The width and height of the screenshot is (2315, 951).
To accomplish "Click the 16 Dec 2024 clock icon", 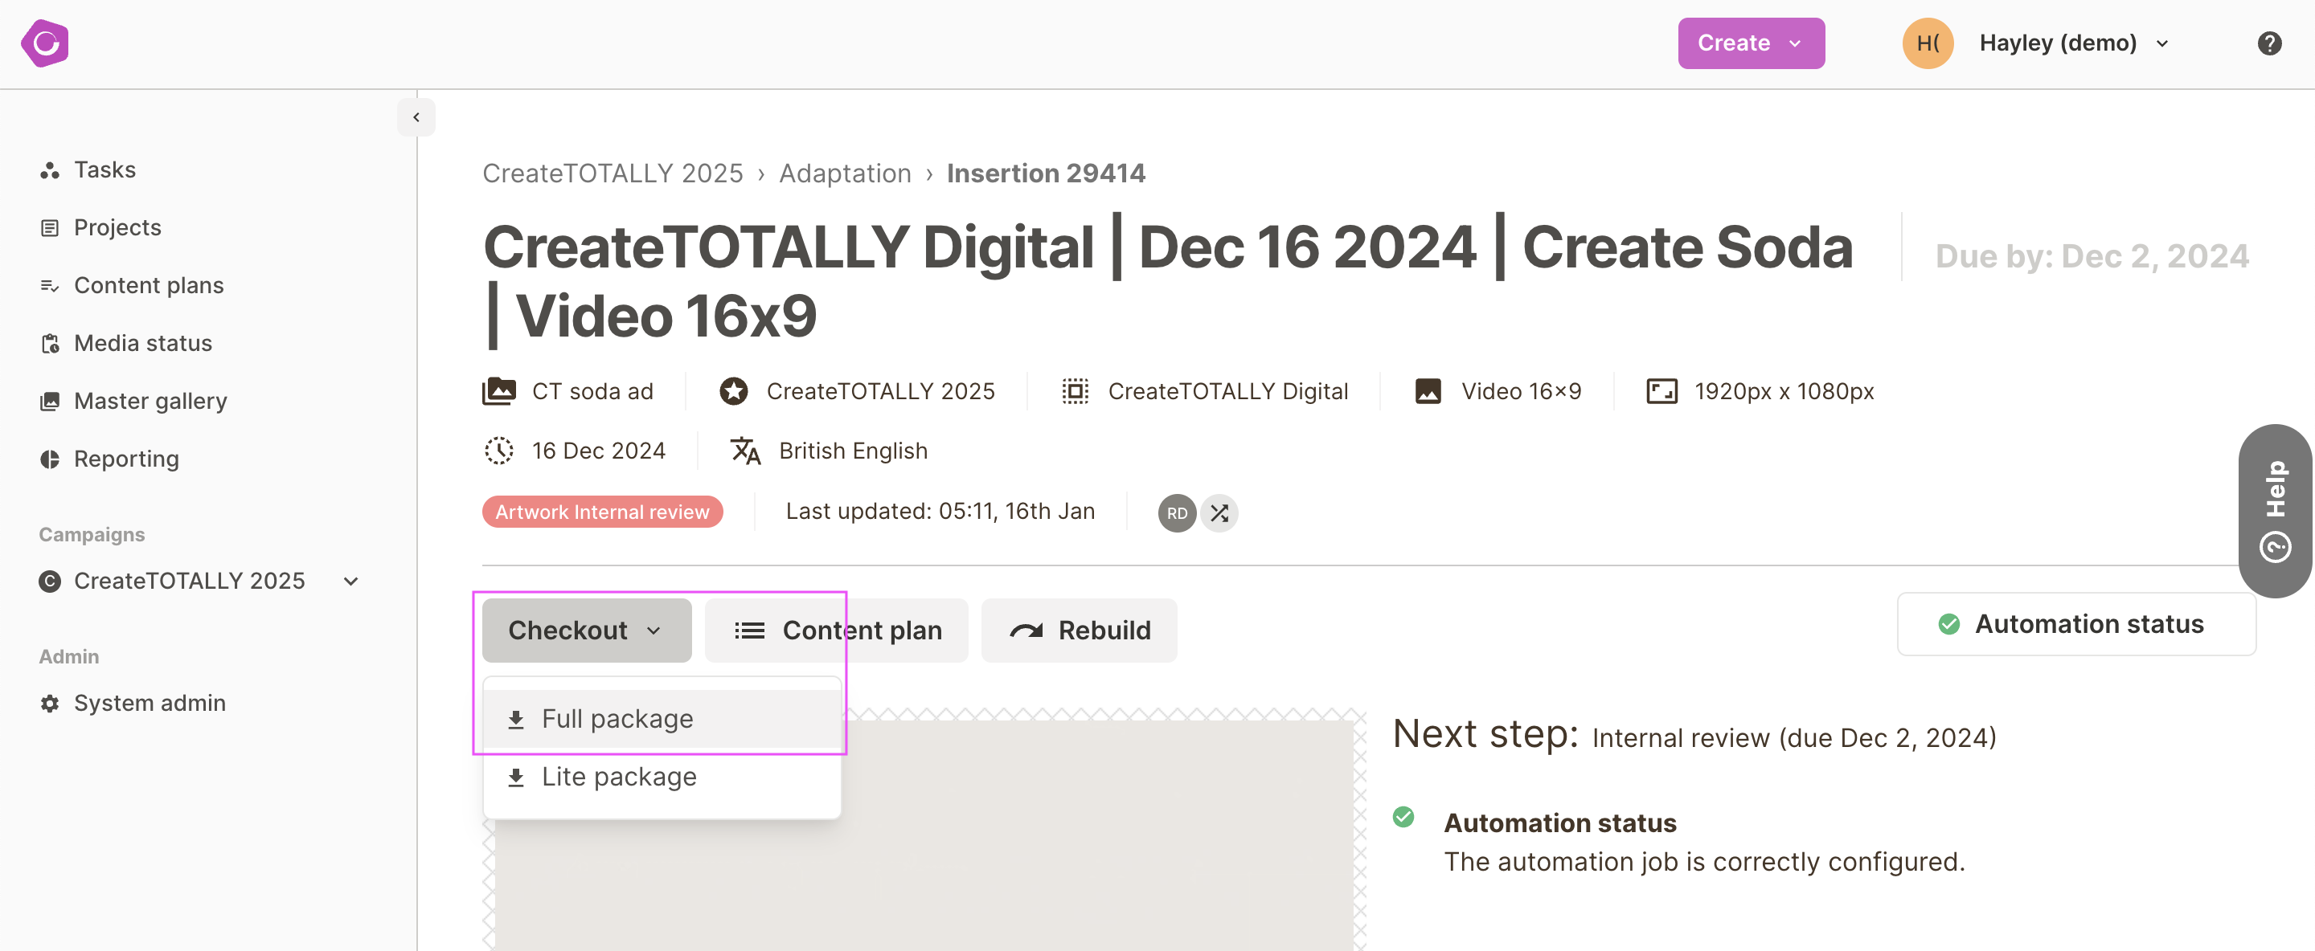I will pyautogui.click(x=498, y=451).
